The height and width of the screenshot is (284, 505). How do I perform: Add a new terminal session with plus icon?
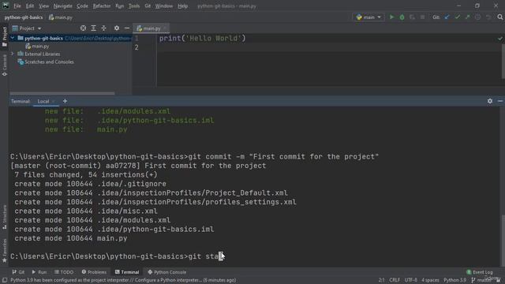pos(65,101)
